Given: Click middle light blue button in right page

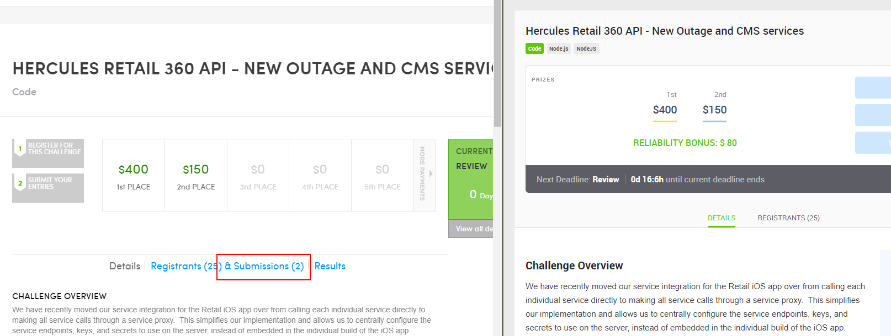Looking at the screenshot, I should (873, 115).
